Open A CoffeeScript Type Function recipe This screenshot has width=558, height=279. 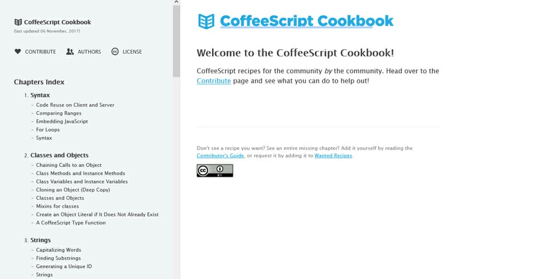71,223
